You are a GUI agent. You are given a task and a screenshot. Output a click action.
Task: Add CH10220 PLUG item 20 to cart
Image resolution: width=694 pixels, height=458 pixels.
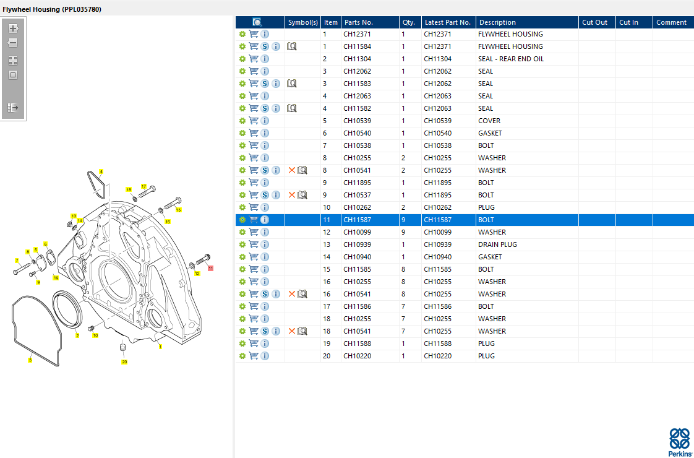(254, 356)
